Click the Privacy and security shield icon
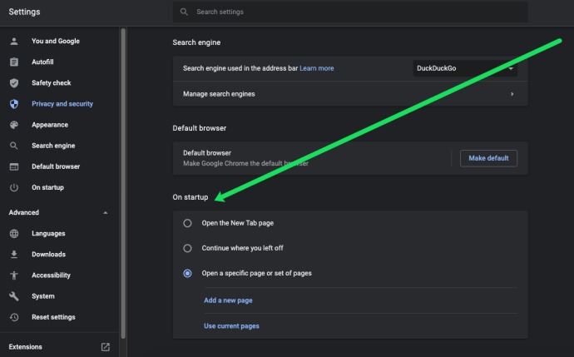The image size is (574, 357). 14,104
